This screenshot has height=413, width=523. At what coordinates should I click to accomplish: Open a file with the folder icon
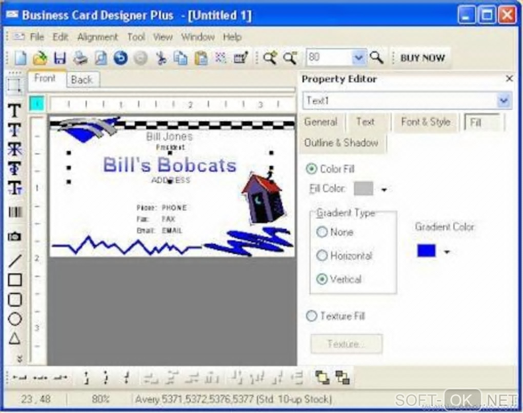40,58
